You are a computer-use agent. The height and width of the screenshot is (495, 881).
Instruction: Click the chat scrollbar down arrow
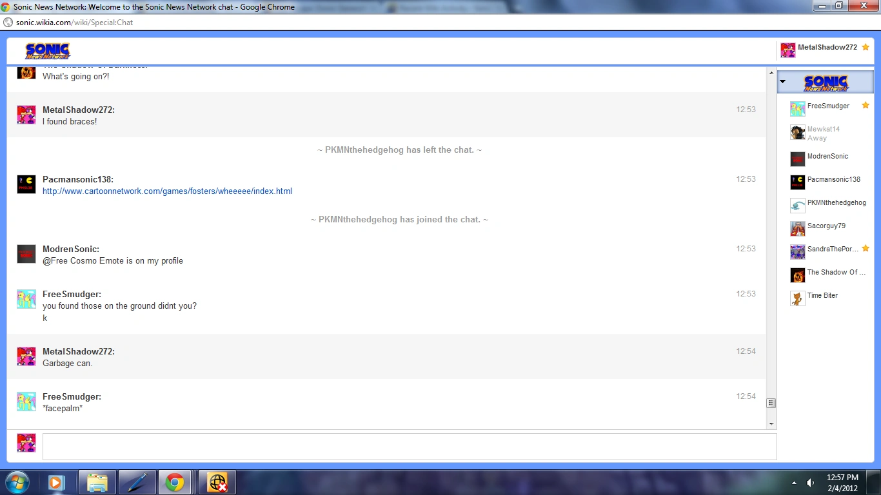(x=771, y=423)
